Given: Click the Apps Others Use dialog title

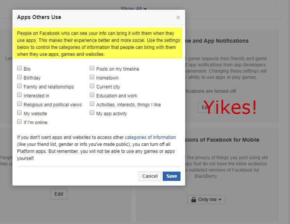Looking at the screenshot, I should [x=39, y=17].
